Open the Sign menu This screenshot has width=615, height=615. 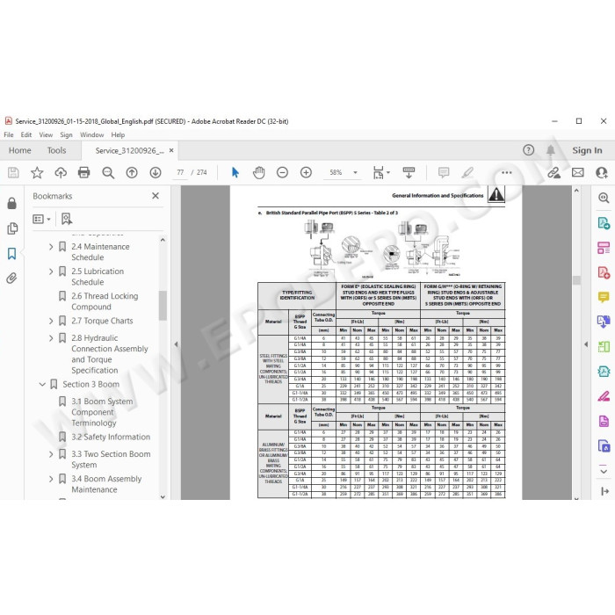(66, 135)
